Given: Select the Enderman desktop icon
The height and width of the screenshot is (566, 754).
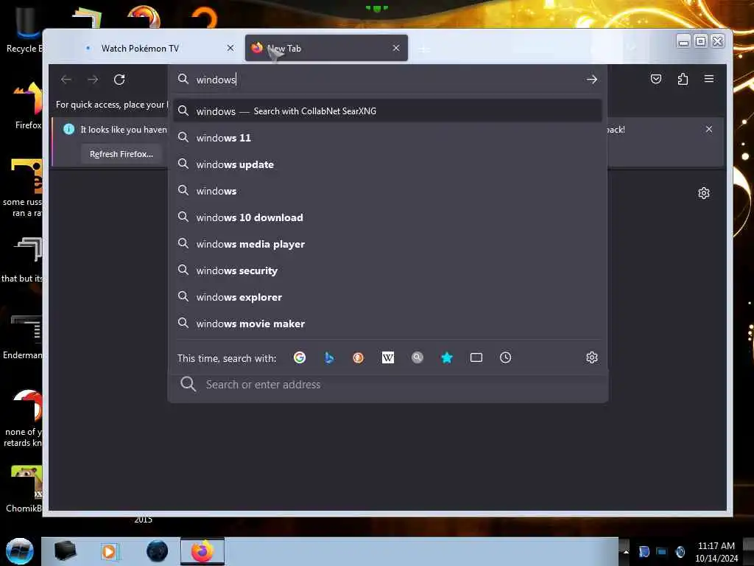Looking at the screenshot, I should (x=23, y=337).
